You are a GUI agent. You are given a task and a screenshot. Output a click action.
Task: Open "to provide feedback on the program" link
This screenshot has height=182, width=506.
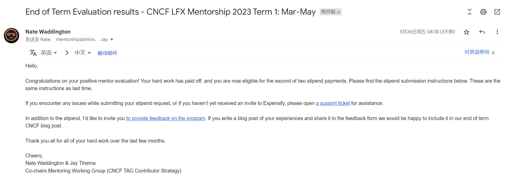(x=166, y=118)
